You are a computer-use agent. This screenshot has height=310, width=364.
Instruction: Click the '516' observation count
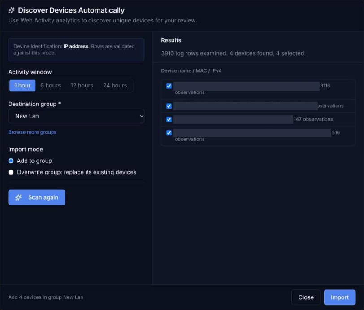point(336,132)
